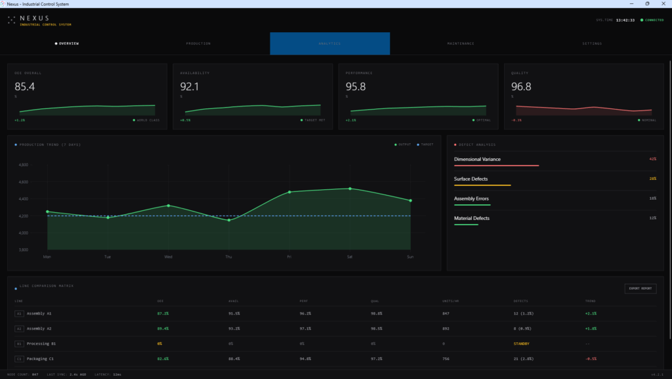Click the A1 badge next to Assembly A1
672x379 pixels.
pos(19,313)
